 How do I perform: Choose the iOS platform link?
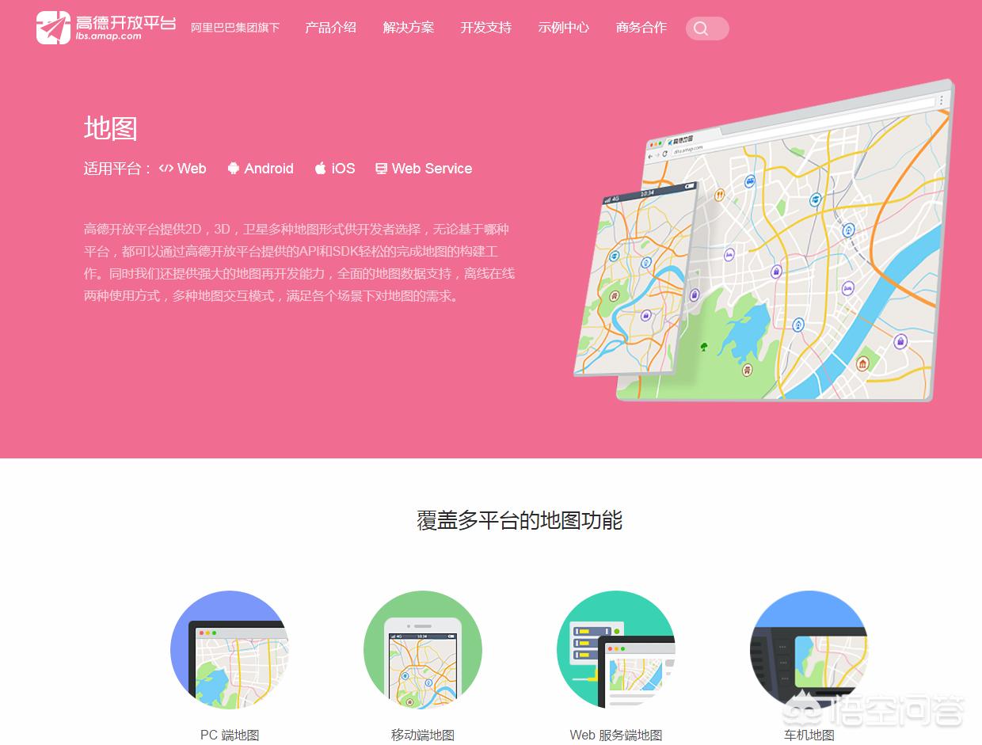click(x=344, y=169)
